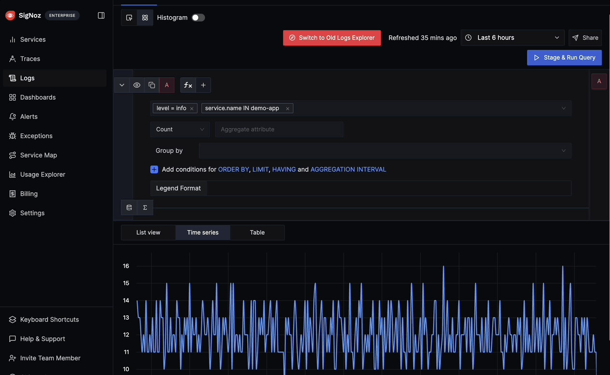Image resolution: width=610 pixels, height=375 pixels.
Task: Open the Count aggregation dropdown
Action: click(180, 129)
